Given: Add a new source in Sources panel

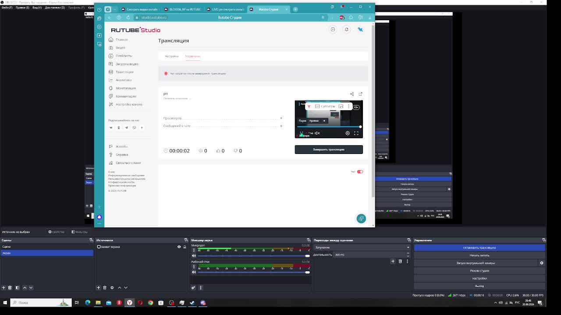Looking at the screenshot, I should click(98, 287).
